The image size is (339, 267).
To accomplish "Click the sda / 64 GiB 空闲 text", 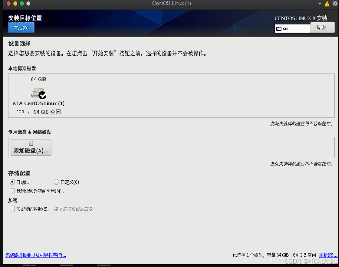I will [39, 112].
